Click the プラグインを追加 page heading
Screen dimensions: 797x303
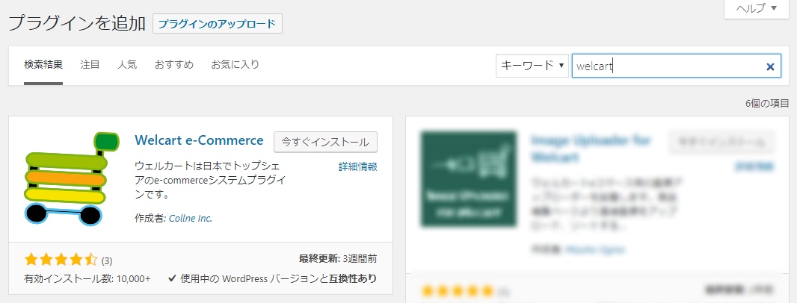[77, 23]
